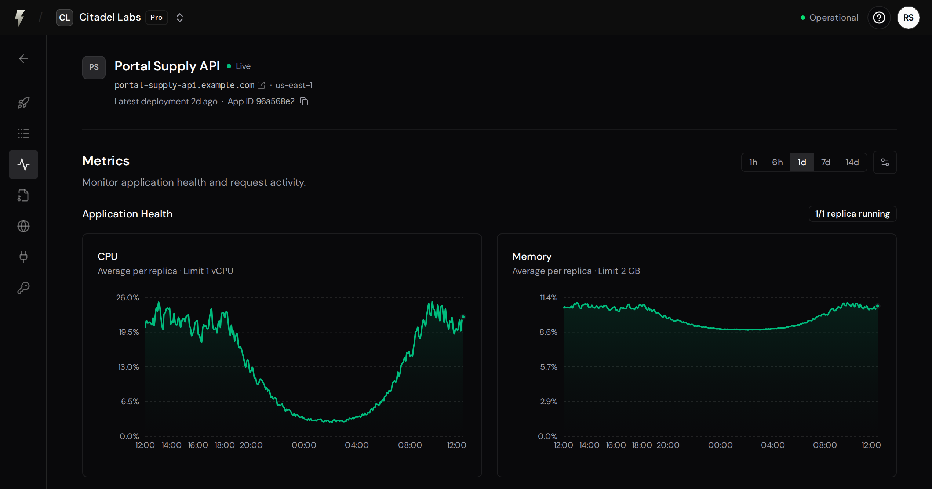
Task: Select the 1h time range
Action: click(753, 162)
